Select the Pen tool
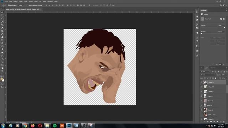Screen dimensions: 228x128 coord(2,55)
